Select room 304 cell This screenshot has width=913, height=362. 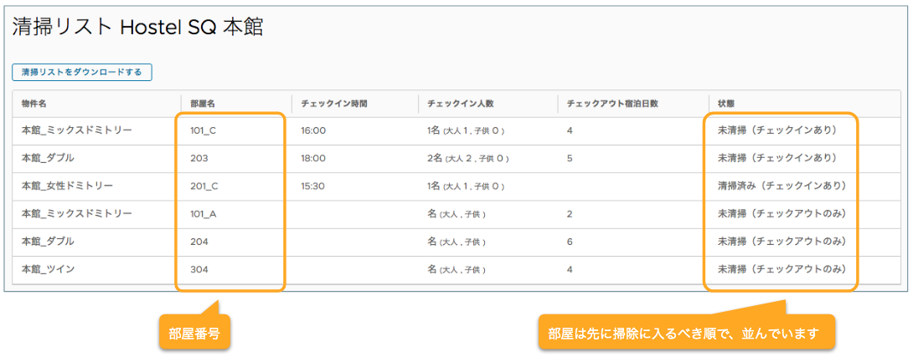click(x=199, y=269)
